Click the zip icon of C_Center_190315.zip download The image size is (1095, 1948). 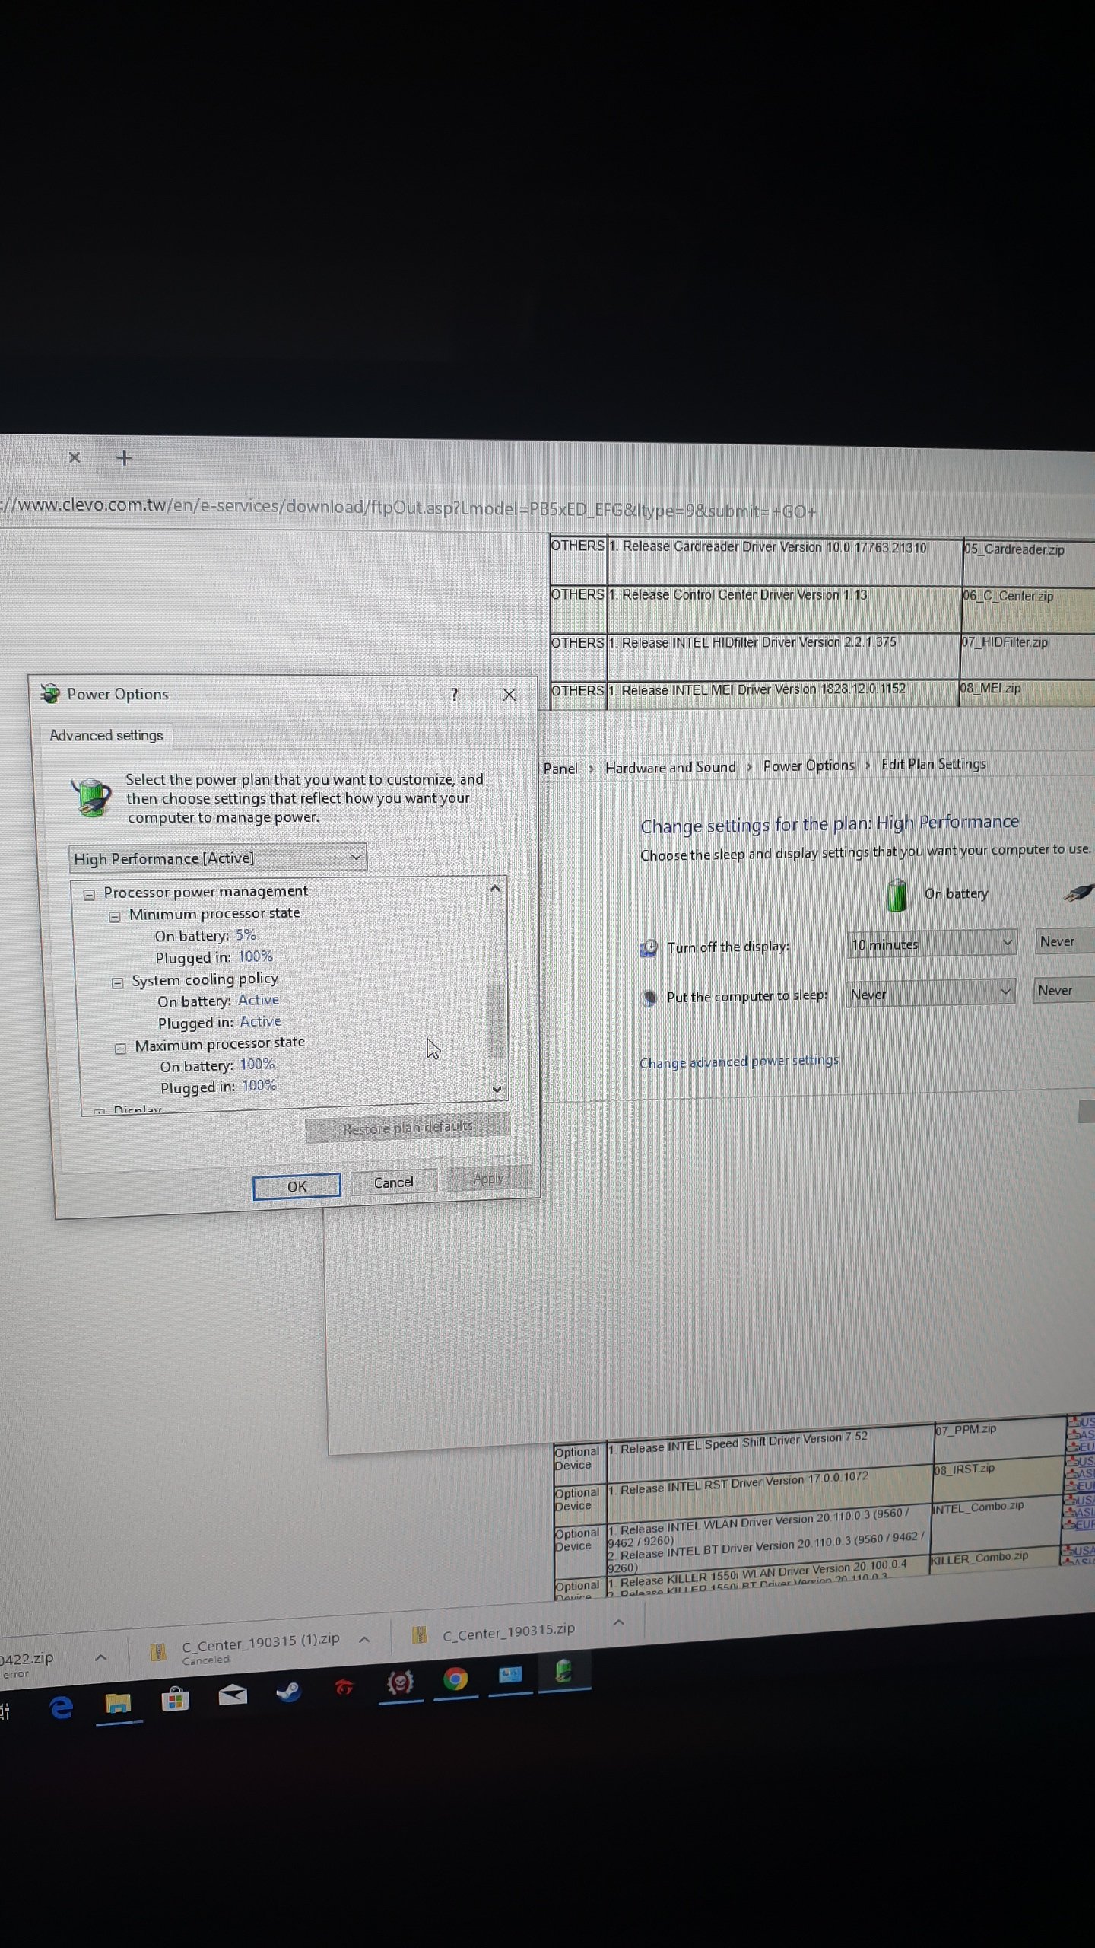419,1634
